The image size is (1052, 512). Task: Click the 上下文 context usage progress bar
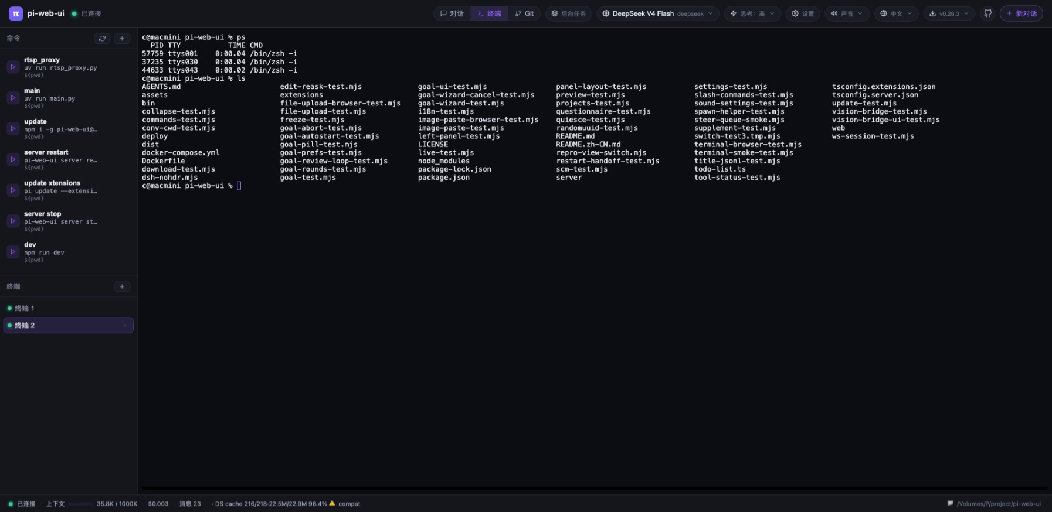coord(80,504)
